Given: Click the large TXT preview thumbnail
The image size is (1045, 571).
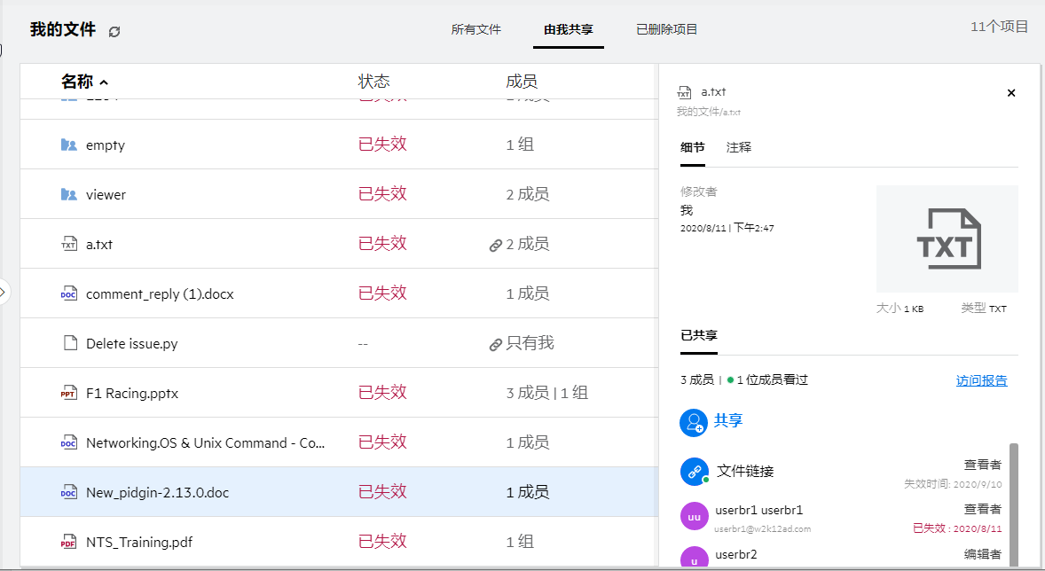Looking at the screenshot, I should pyautogui.click(x=947, y=239).
